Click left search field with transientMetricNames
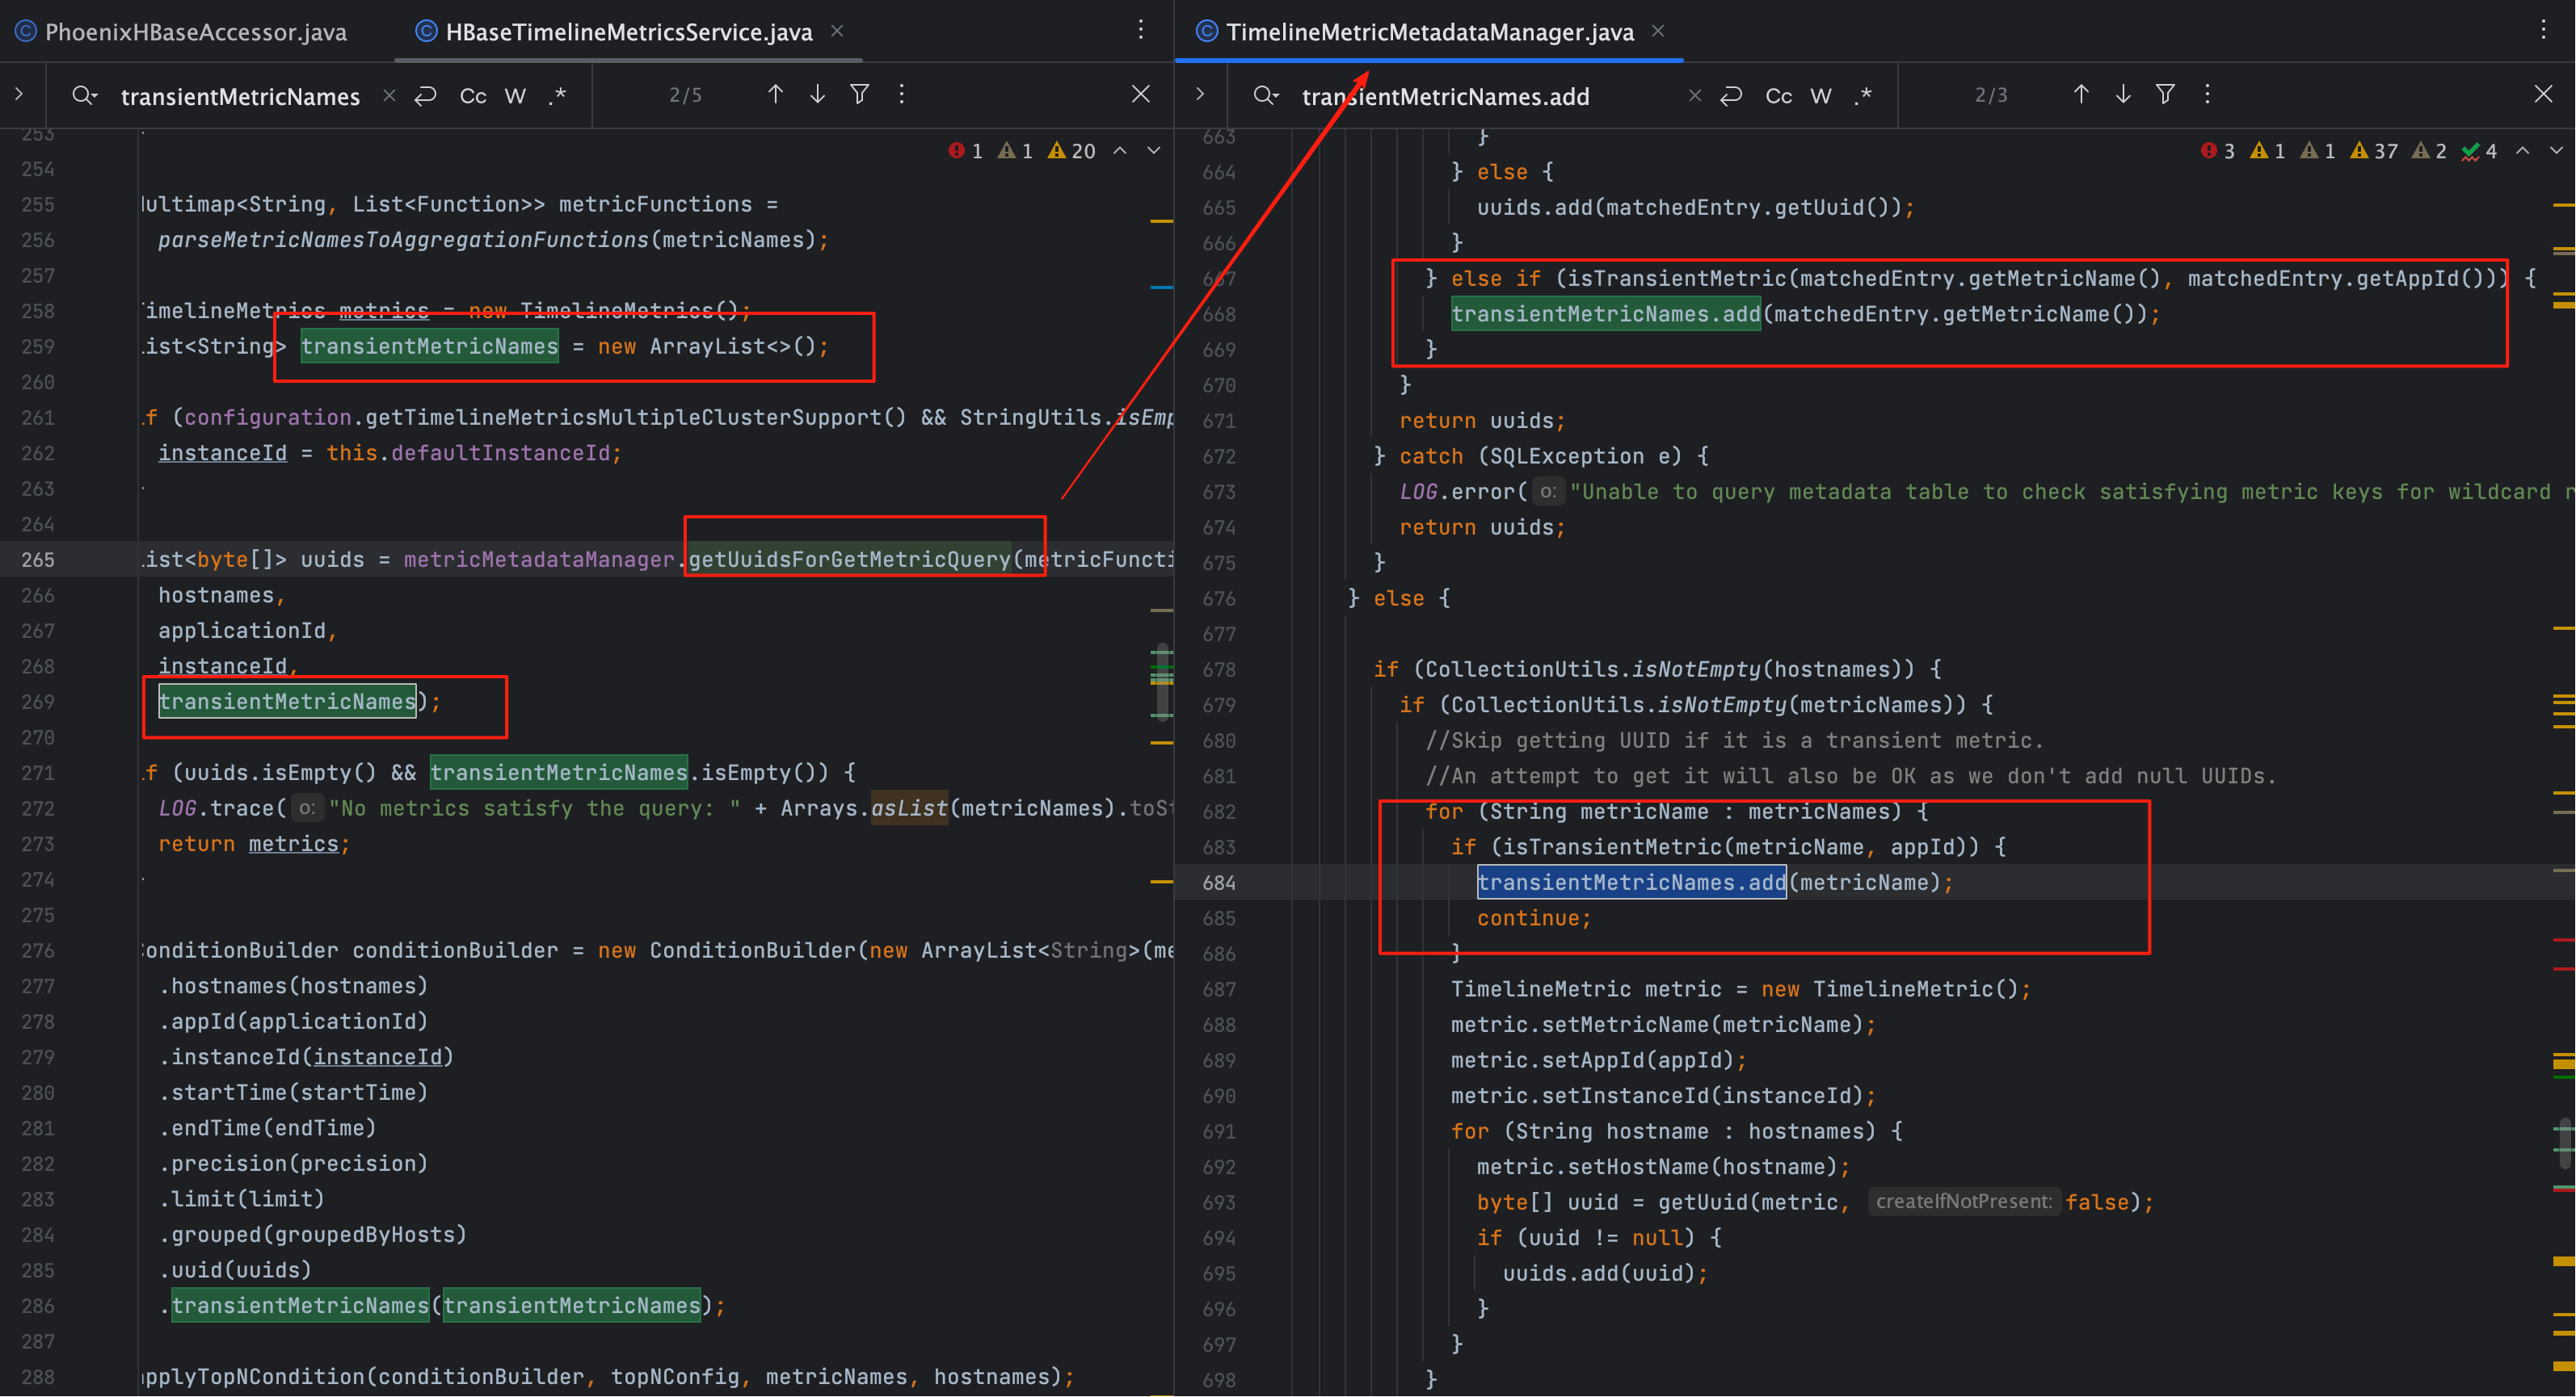This screenshot has height=1397, width=2576. (x=240, y=96)
